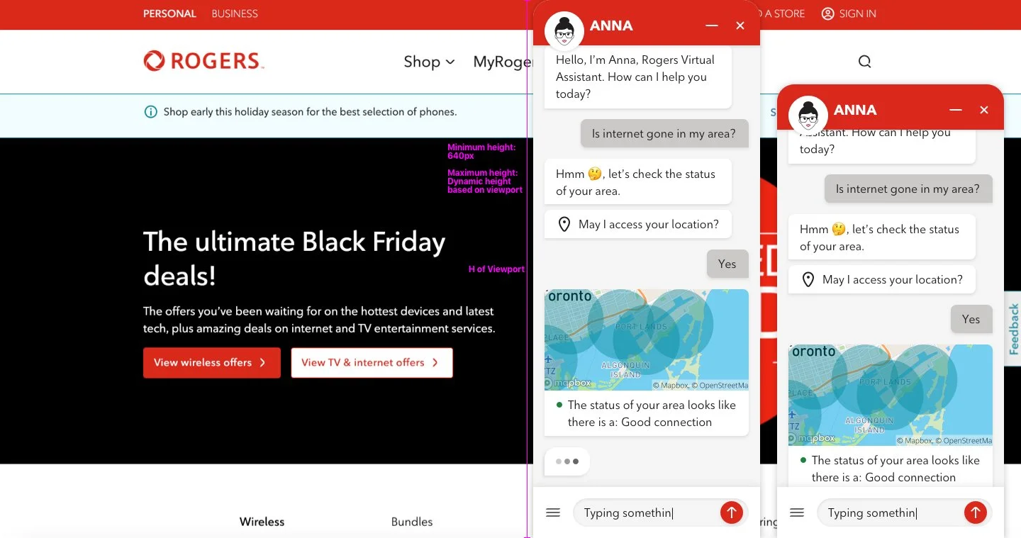Click the map thumbnail in left chat
This screenshot has height=538, width=1021.
click(x=647, y=340)
